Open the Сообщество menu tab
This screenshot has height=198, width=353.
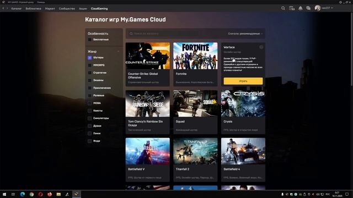click(67, 9)
